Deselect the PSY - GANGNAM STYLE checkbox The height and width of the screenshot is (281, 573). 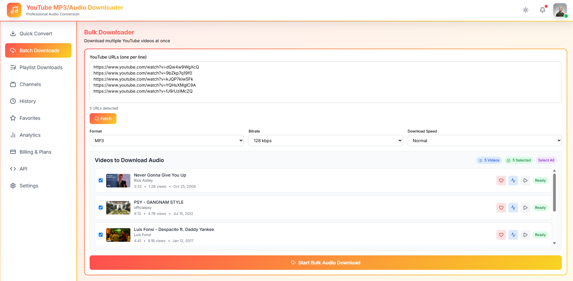pyautogui.click(x=101, y=208)
